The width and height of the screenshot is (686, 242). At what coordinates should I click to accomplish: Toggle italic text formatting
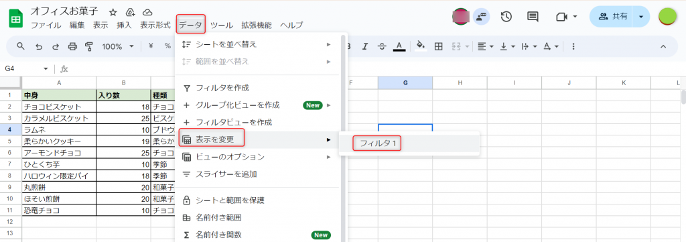[x=365, y=46]
